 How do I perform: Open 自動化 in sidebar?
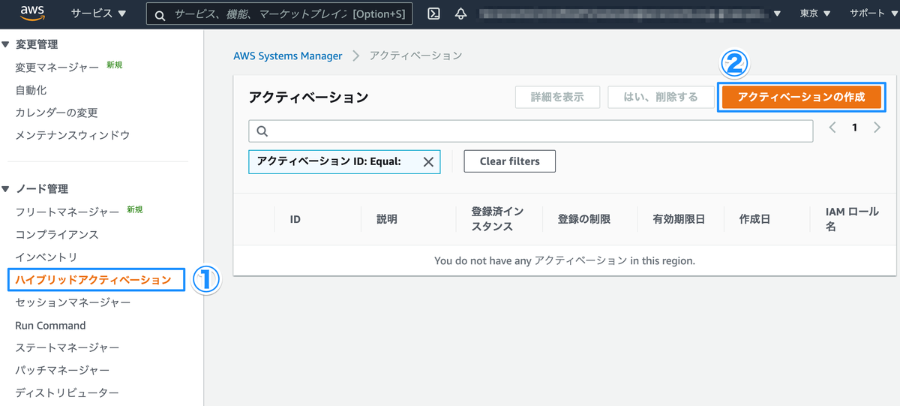[31, 90]
